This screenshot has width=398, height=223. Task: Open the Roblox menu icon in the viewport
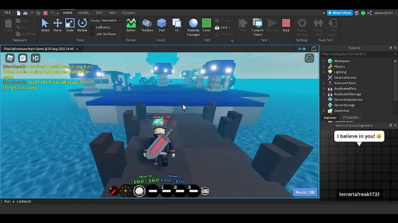pyautogui.click(x=10, y=59)
